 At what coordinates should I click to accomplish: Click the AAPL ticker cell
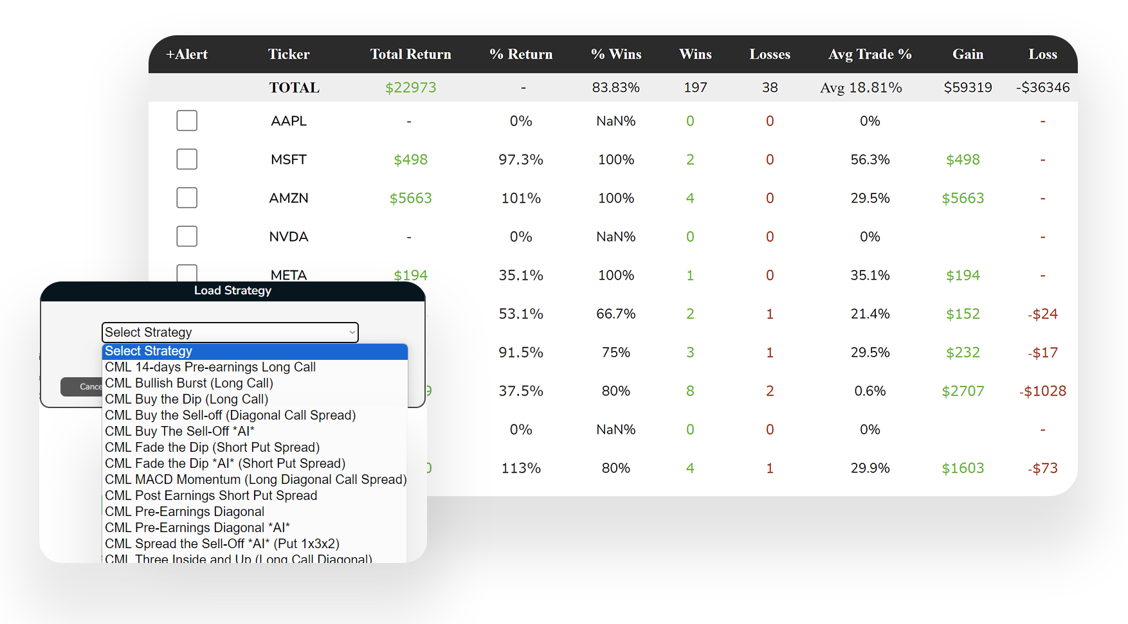289,121
